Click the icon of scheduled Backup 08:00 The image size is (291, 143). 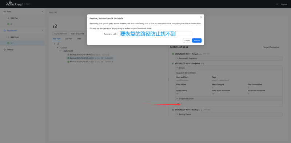point(68,55)
